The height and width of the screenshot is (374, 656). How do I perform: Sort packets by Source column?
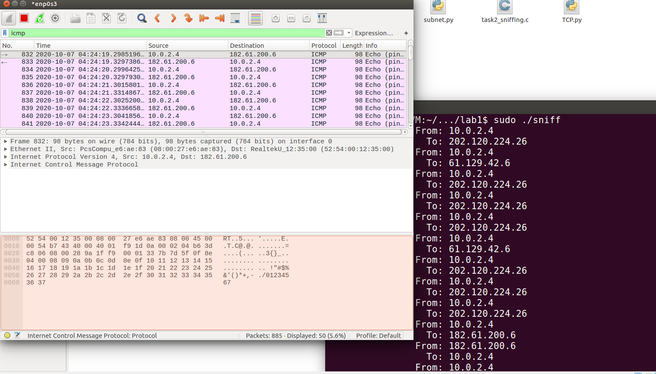pyautogui.click(x=187, y=45)
